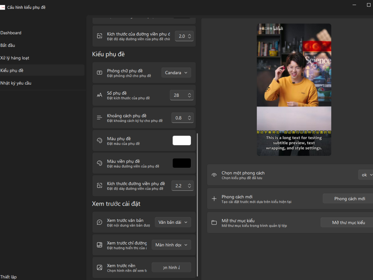The width and height of the screenshot is (373, 280).
Task: Open the Candara font dropdown
Action: pos(176,73)
